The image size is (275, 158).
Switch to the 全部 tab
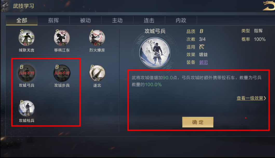coord(22,20)
